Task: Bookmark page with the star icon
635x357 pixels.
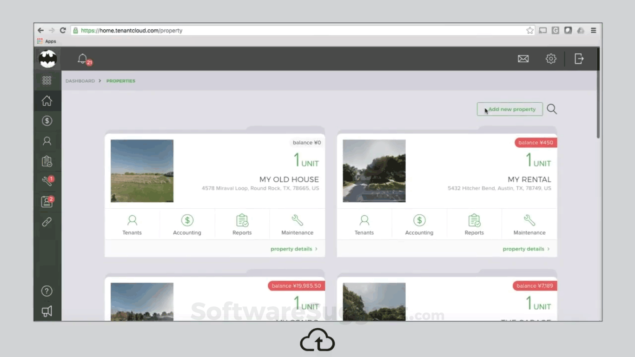Action: click(530, 31)
